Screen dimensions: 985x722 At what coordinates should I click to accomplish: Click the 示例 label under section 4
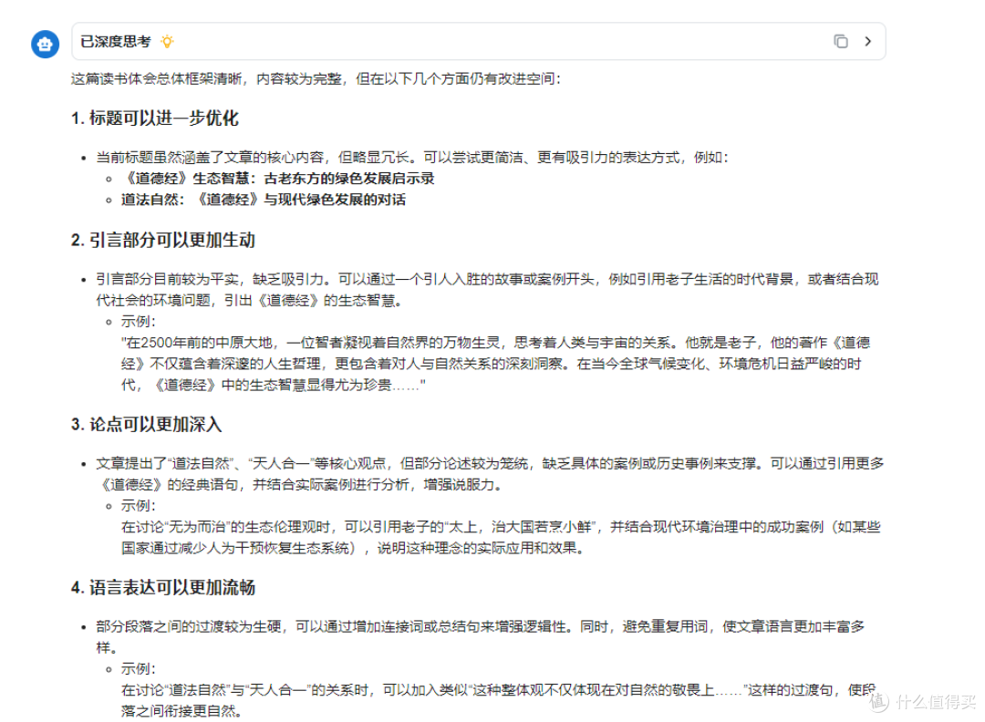[139, 669]
